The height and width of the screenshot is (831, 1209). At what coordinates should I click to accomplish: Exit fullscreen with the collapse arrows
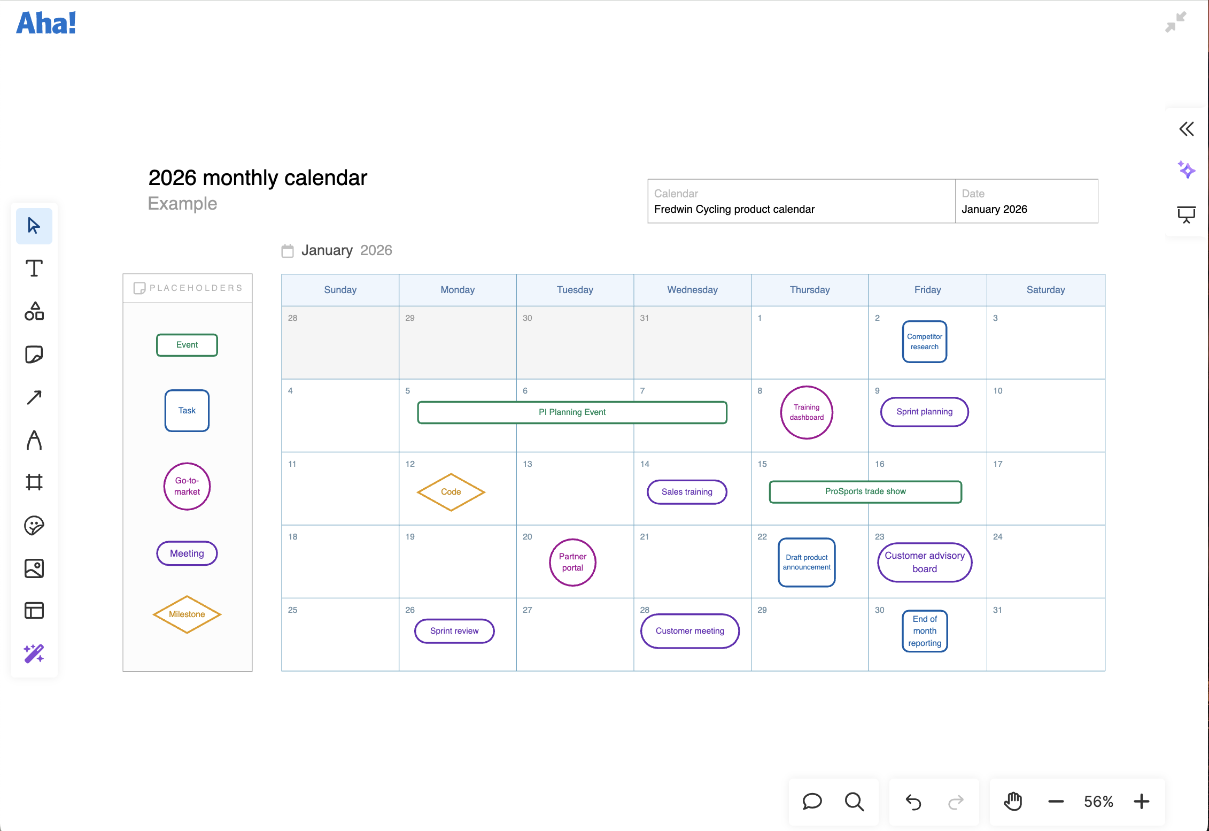coord(1175,22)
